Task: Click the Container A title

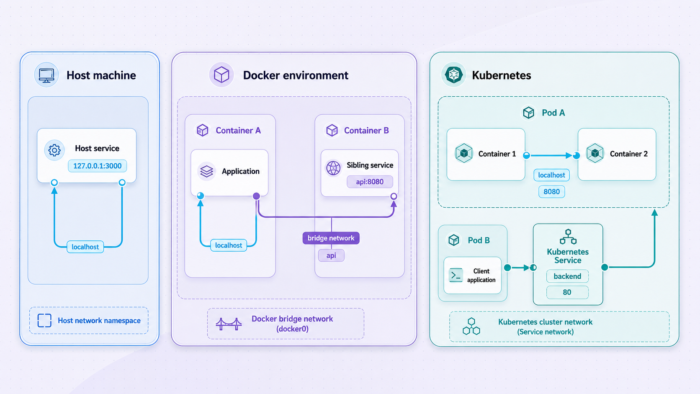Action: coord(238,130)
